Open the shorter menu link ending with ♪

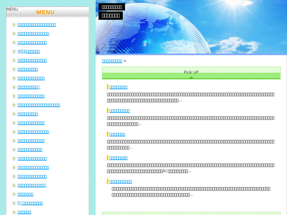29,87
